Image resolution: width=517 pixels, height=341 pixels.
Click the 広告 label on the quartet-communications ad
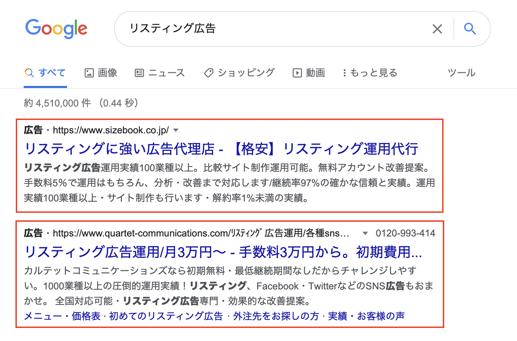click(x=33, y=233)
